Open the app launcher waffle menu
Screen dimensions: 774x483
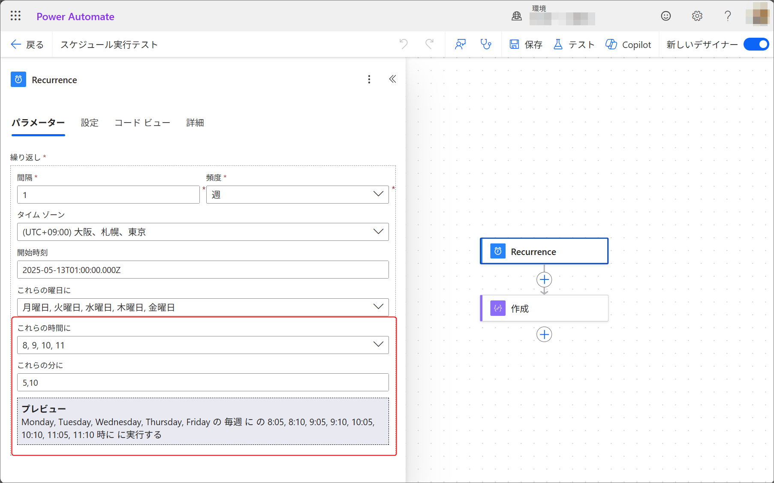[15, 16]
